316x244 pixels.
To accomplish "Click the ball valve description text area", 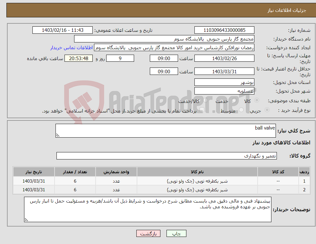I will pos(166,131).
